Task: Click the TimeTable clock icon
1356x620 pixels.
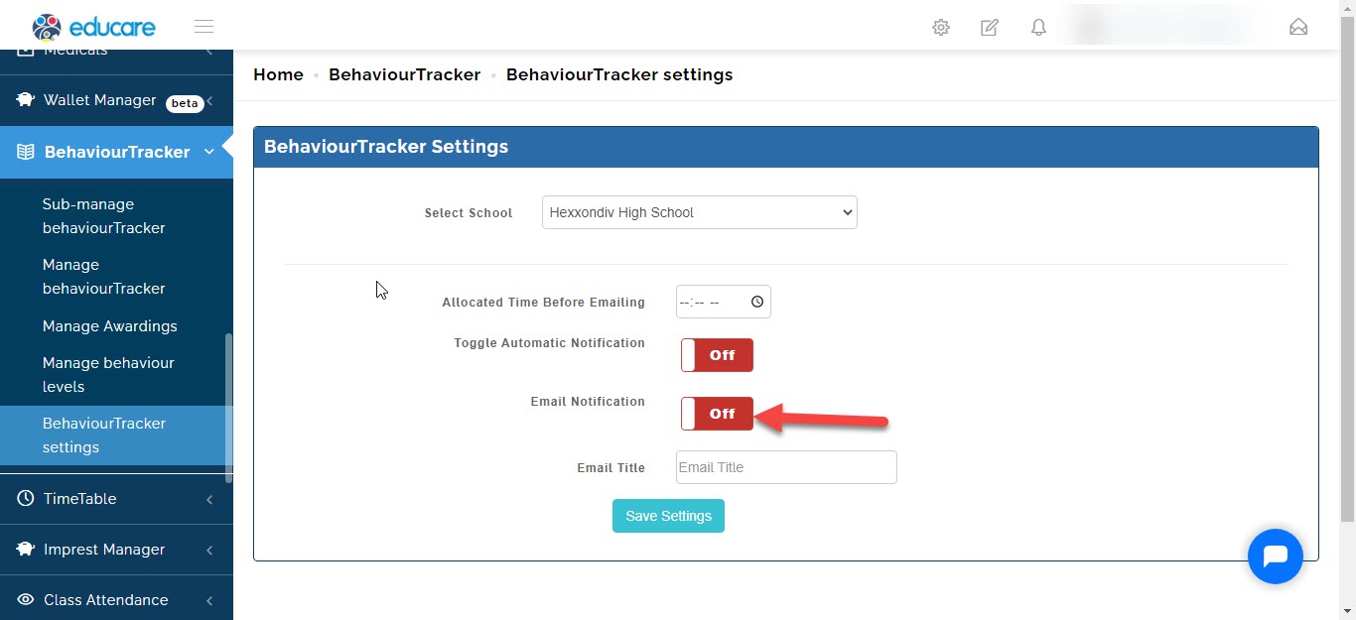Action: tap(26, 499)
